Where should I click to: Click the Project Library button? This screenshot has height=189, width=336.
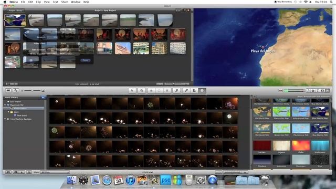[15, 10]
